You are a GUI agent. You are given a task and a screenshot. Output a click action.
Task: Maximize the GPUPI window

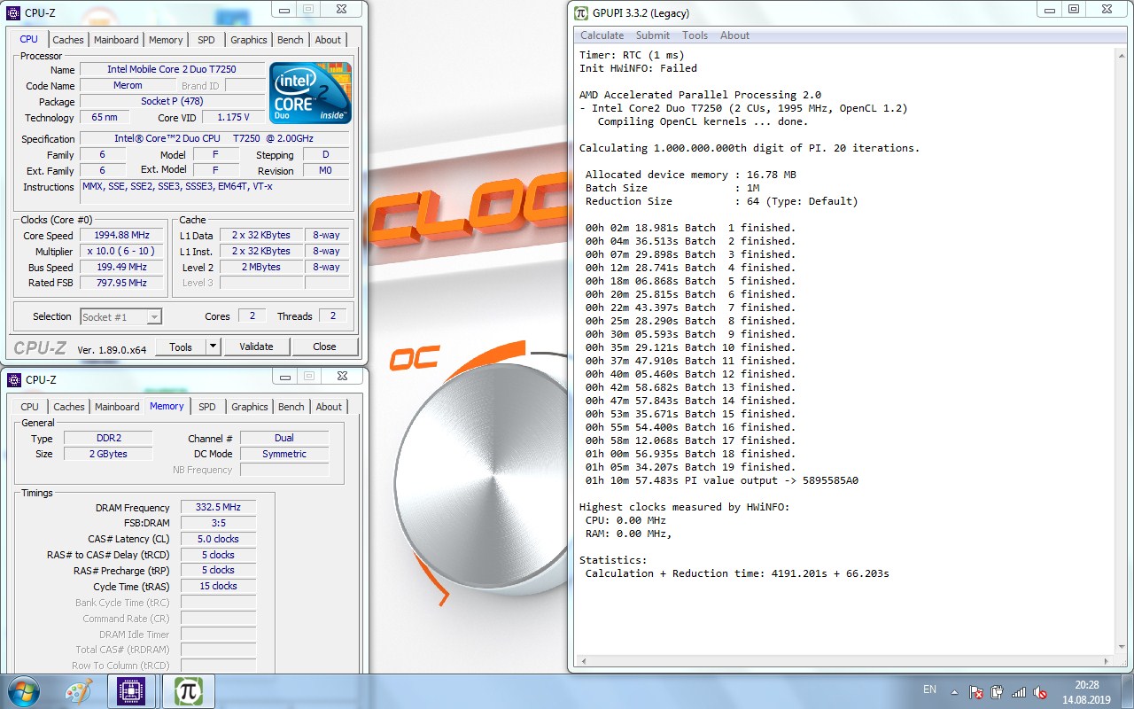tap(1073, 10)
